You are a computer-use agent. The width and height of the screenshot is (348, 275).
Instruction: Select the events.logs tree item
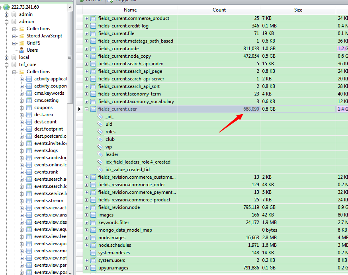[46, 150]
